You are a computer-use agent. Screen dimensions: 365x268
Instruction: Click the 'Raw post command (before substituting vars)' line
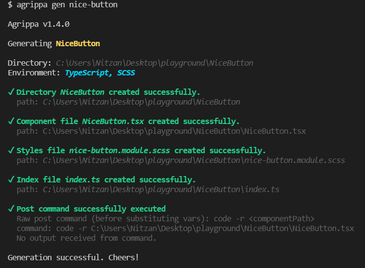tap(165, 219)
